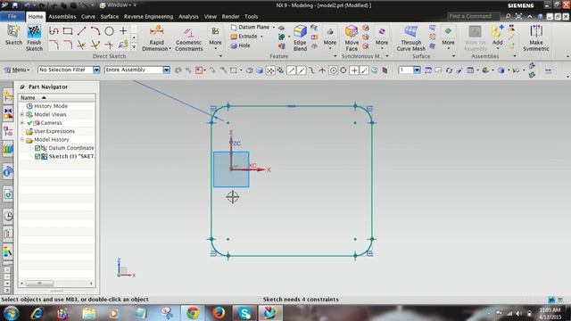Switch to Reverse Engineering tab
The image size is (571, 321).
[x=149, y=16]
